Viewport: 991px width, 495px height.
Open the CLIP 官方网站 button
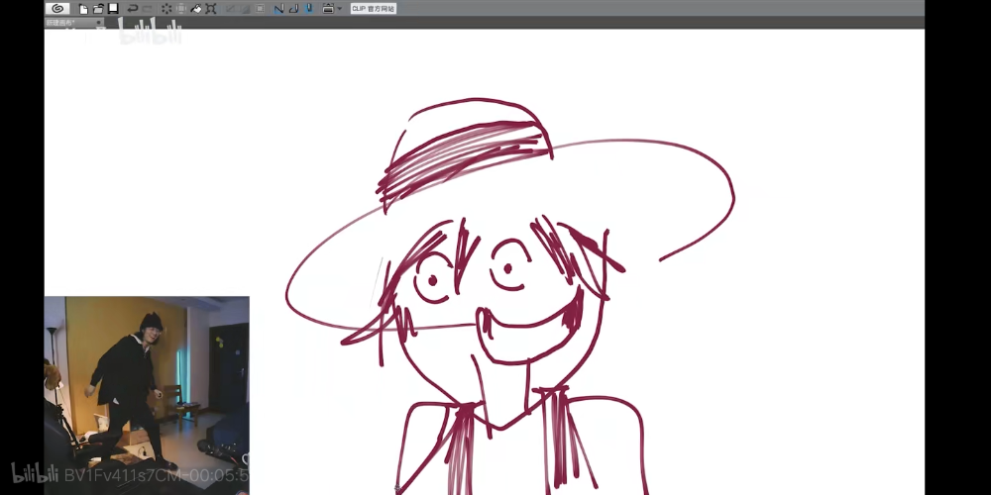pyautogui.click(x=374, y=9)
